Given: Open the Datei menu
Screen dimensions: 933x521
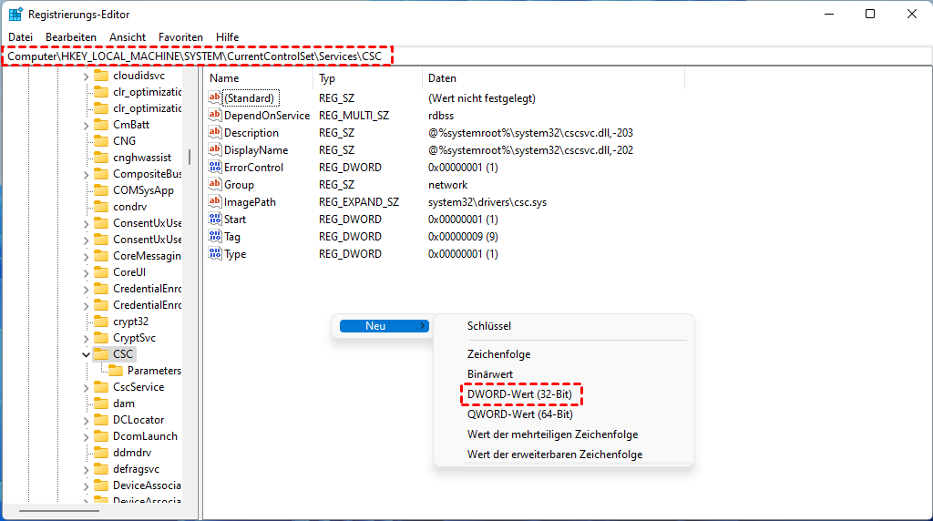Looking at the screenshot, I should point(20,37).
